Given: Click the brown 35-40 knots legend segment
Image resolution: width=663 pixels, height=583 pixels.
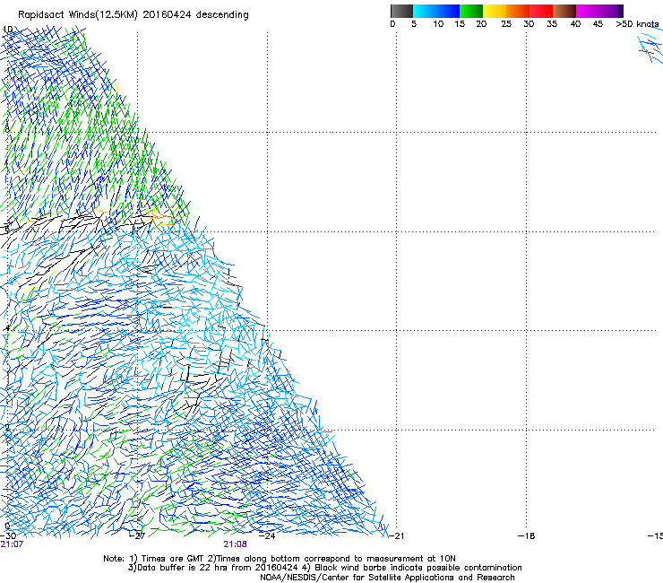Looking at the screenshot, I should pos(564,11).
